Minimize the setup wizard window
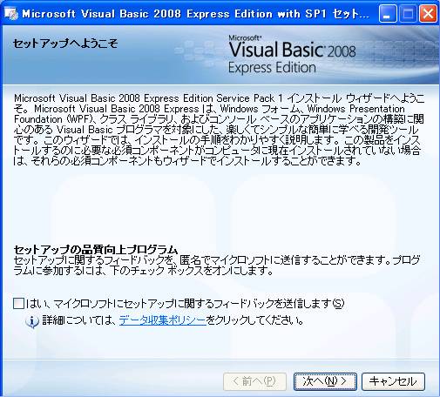The width and height of the screenshot is (440, 397). point(388,14)
